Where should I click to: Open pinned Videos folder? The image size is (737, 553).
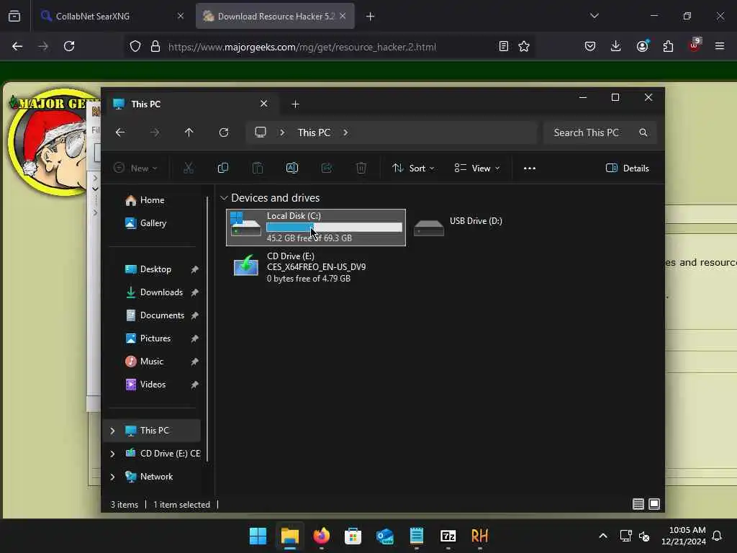(153, 385)
